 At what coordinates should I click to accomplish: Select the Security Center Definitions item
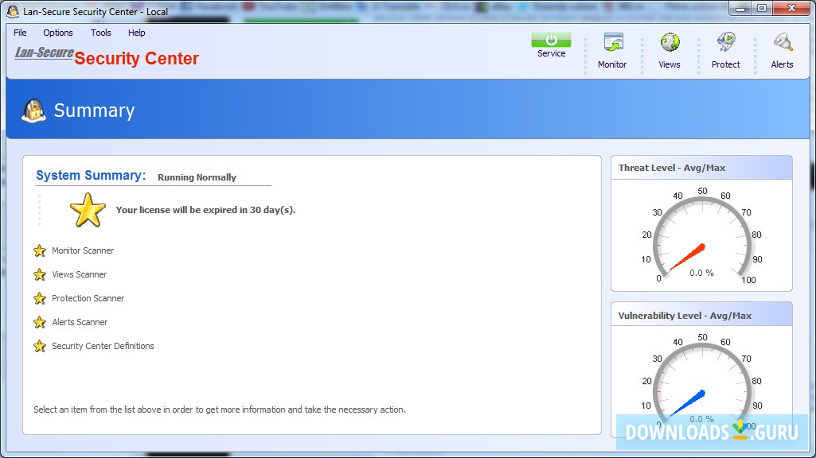(x=103, y=346)
